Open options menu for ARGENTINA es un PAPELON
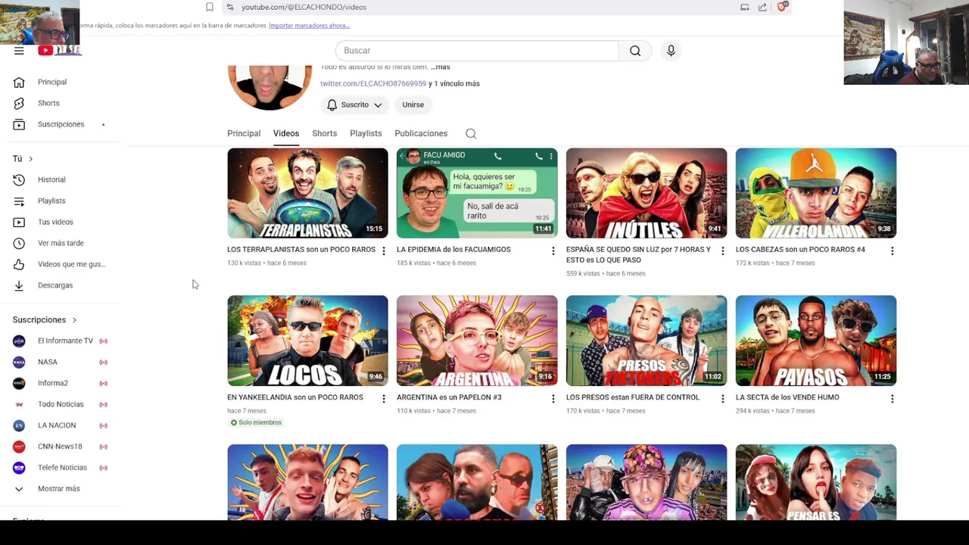This screenshot has width=969, height=545. click(x=553, y=398)
